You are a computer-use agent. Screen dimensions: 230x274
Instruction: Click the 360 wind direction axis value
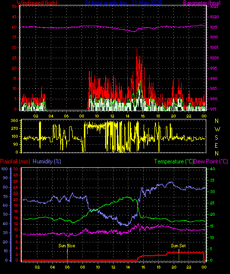point(14,120)
